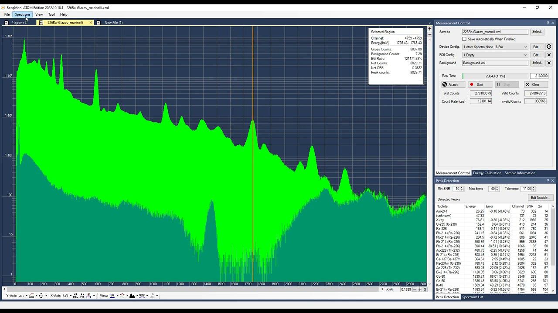Click the X-axis zoom to selection icon
The width and height of the screenshot is (558, 313).
(75, 296)
